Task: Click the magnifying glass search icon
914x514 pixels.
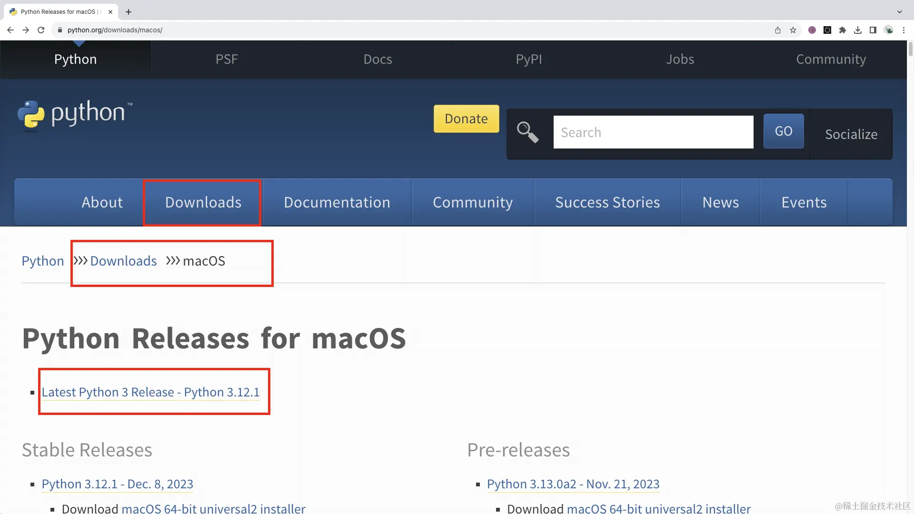Action: point(528,132)
